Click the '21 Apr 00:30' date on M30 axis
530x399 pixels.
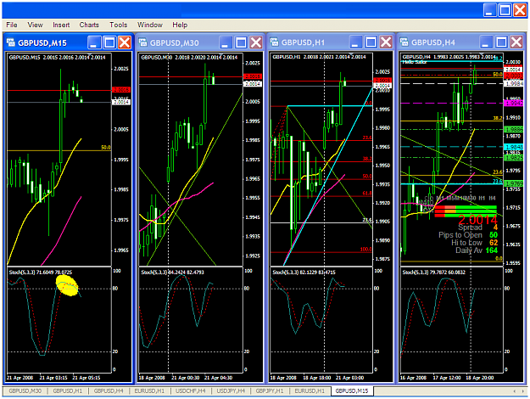pyautogui.click(x=185, y=378)
